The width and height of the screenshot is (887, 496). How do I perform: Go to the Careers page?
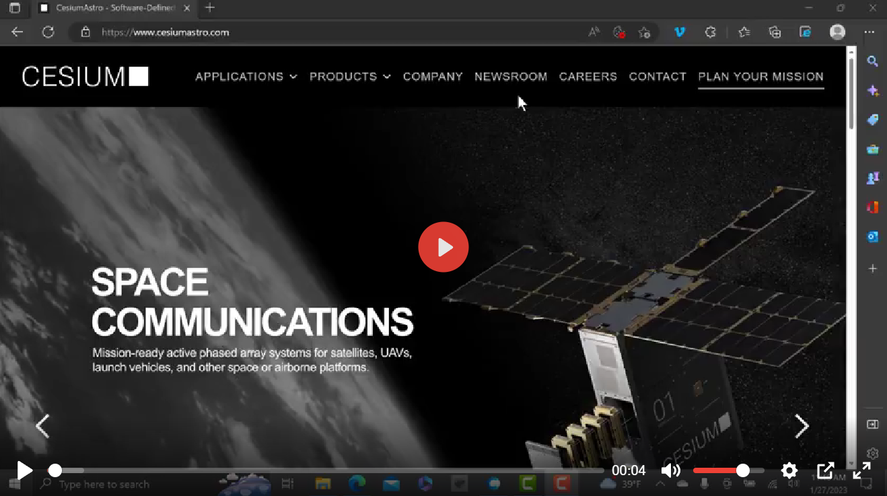coord(588,77)
